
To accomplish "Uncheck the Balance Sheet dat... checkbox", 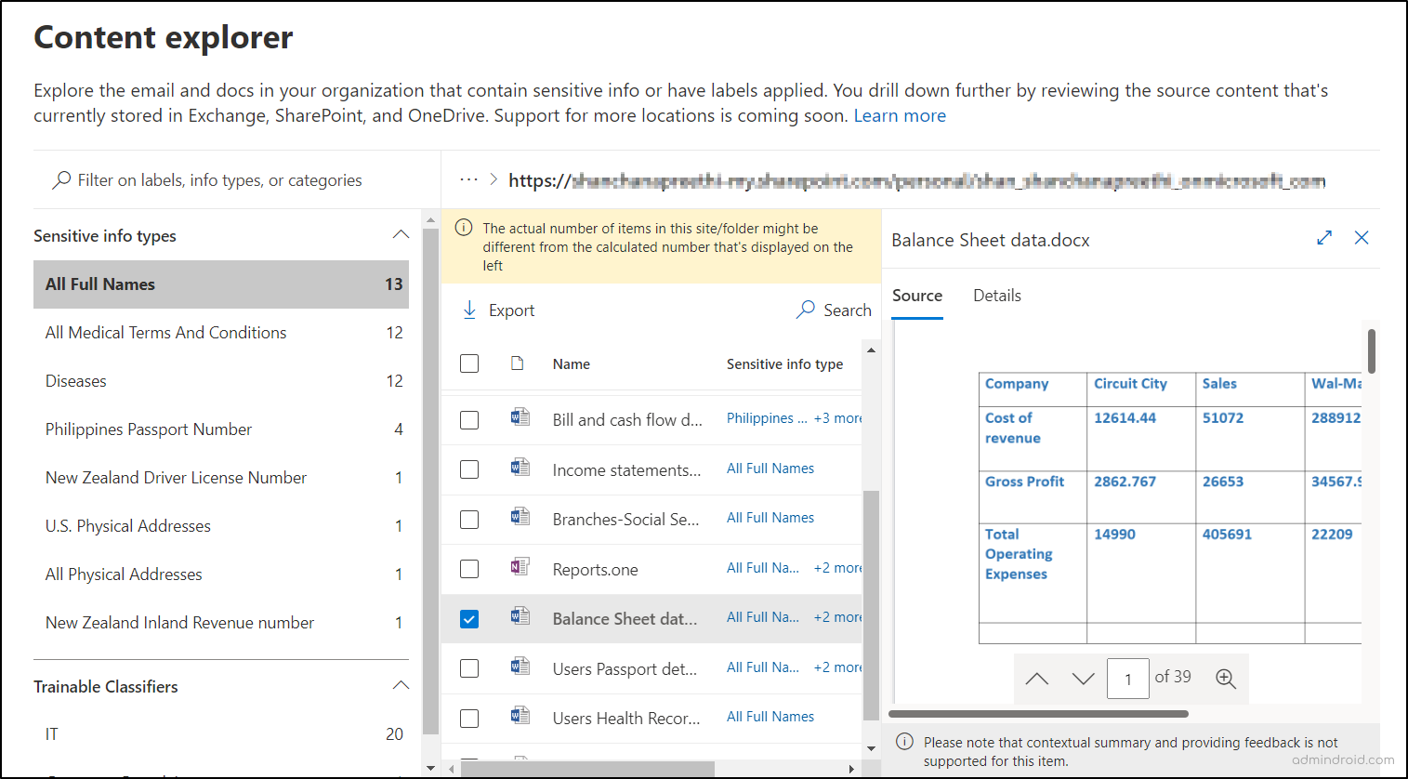I will (469, 617).
